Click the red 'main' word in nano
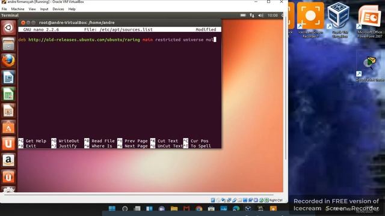The width and height of the screenshot is (385, 216). 147,40
